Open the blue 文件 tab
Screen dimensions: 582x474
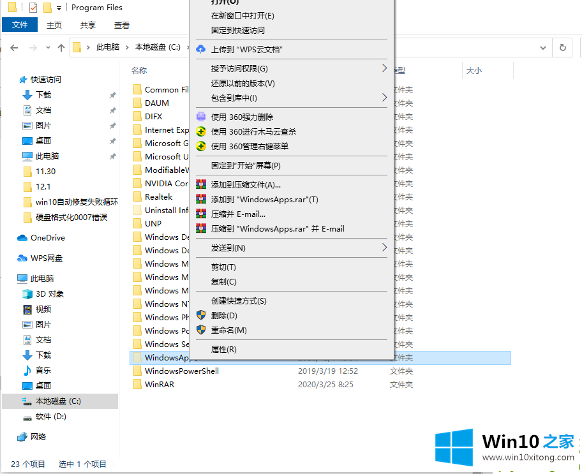pyautogui.click(x=20, y=25)
